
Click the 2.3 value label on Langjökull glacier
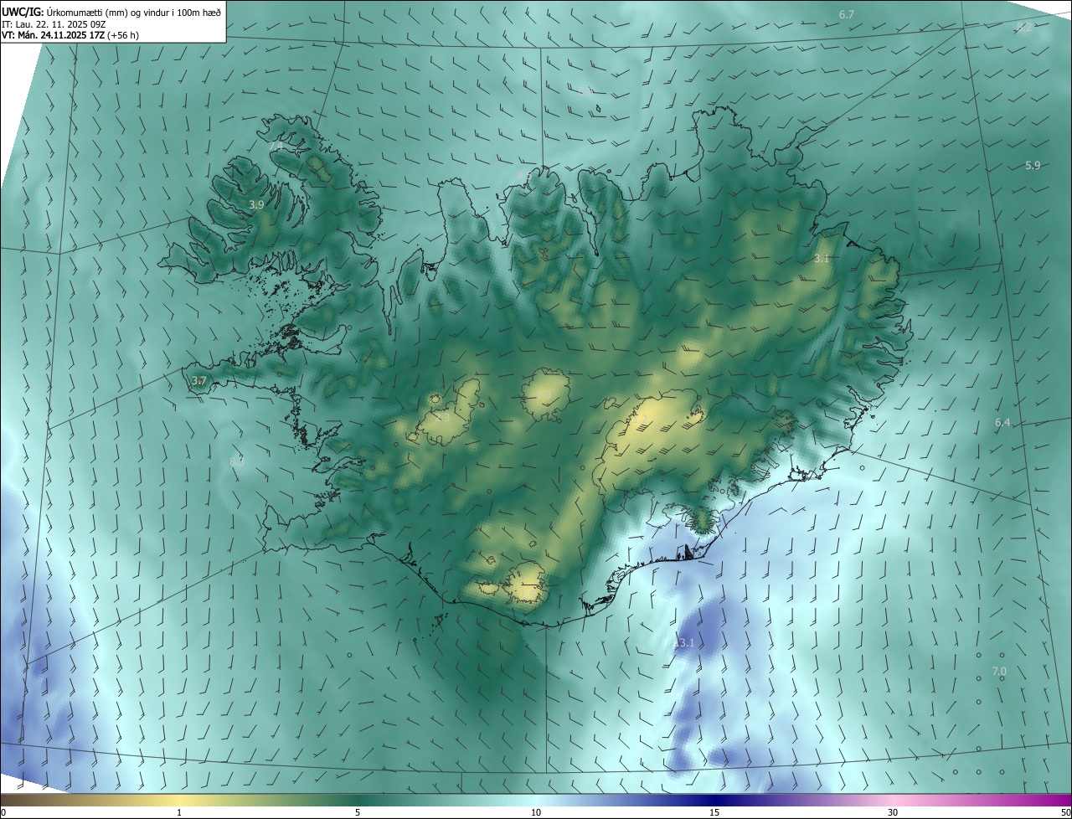point(442,416)
